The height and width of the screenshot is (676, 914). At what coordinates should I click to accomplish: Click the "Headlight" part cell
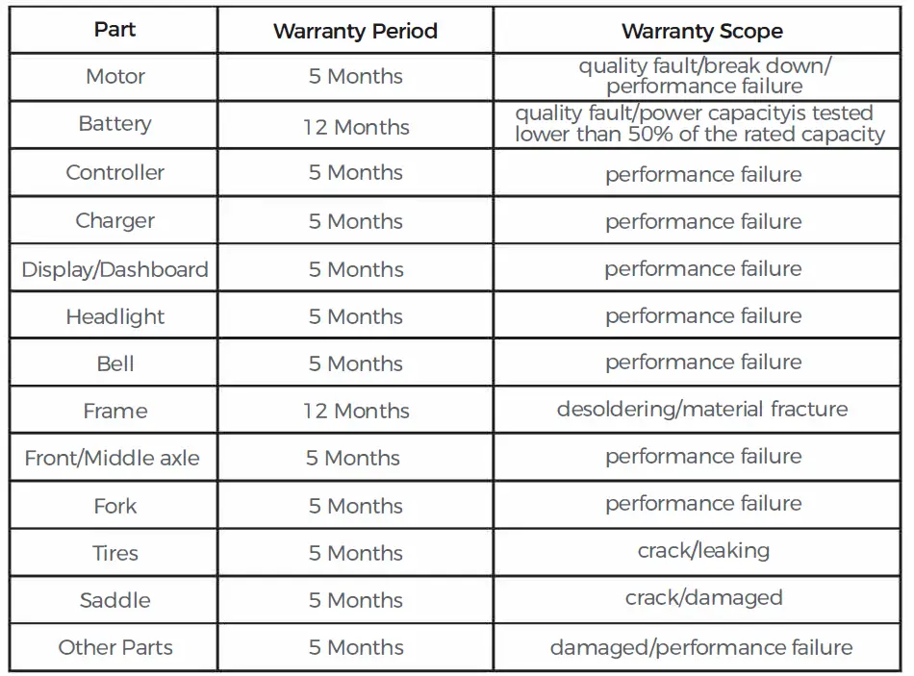[114, 316]
